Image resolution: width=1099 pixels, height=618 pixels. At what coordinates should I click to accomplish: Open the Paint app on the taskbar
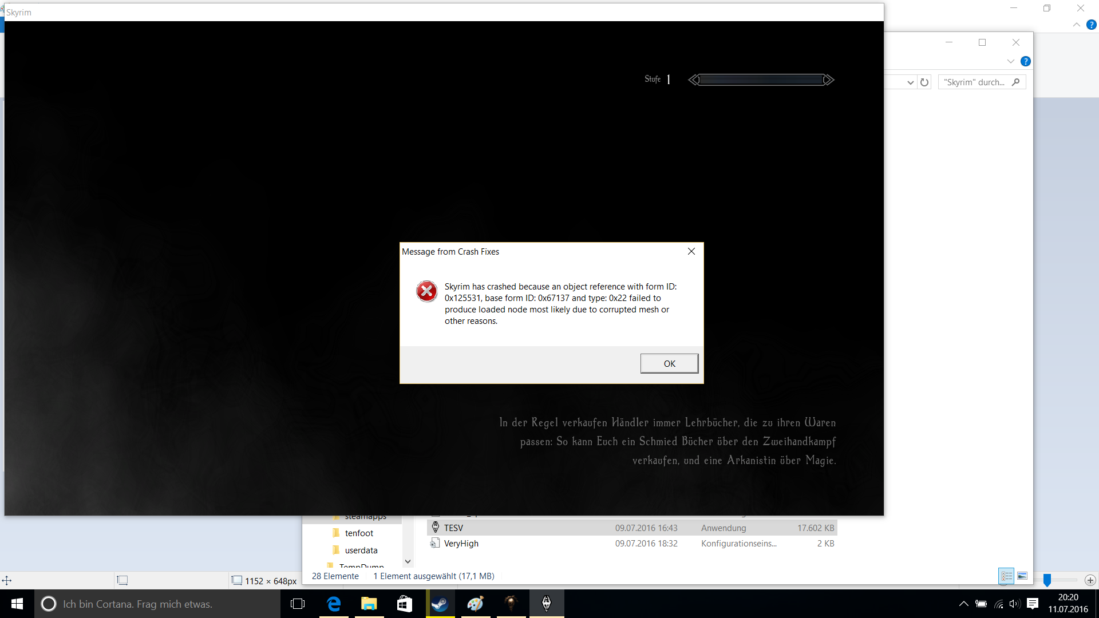[x=475, y=604]
